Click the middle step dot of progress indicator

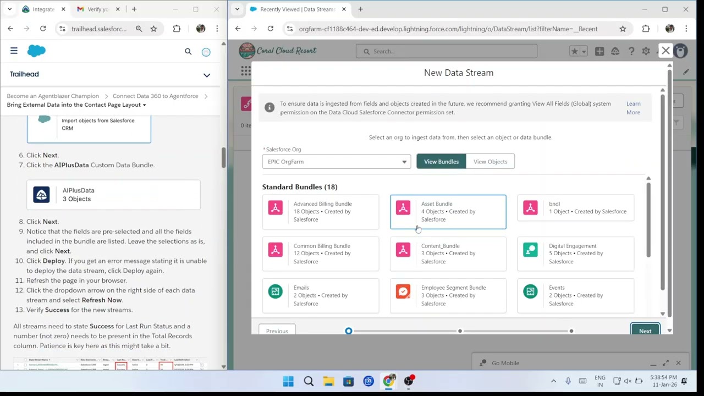[460, 331]
